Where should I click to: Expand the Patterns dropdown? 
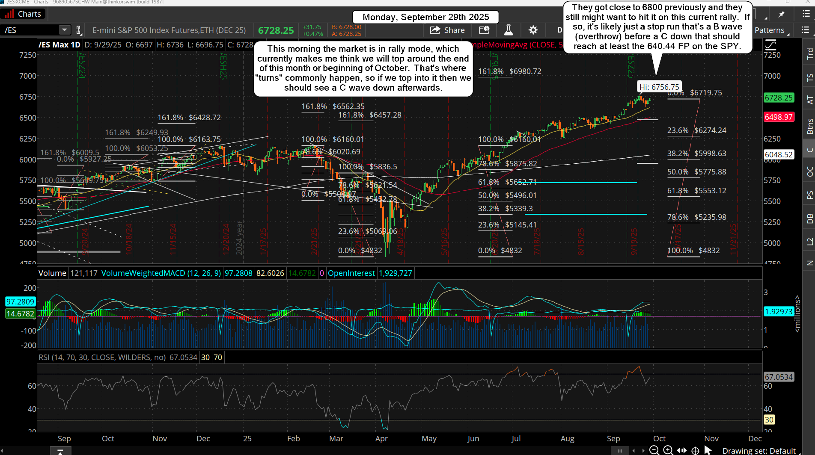point(770,30)
